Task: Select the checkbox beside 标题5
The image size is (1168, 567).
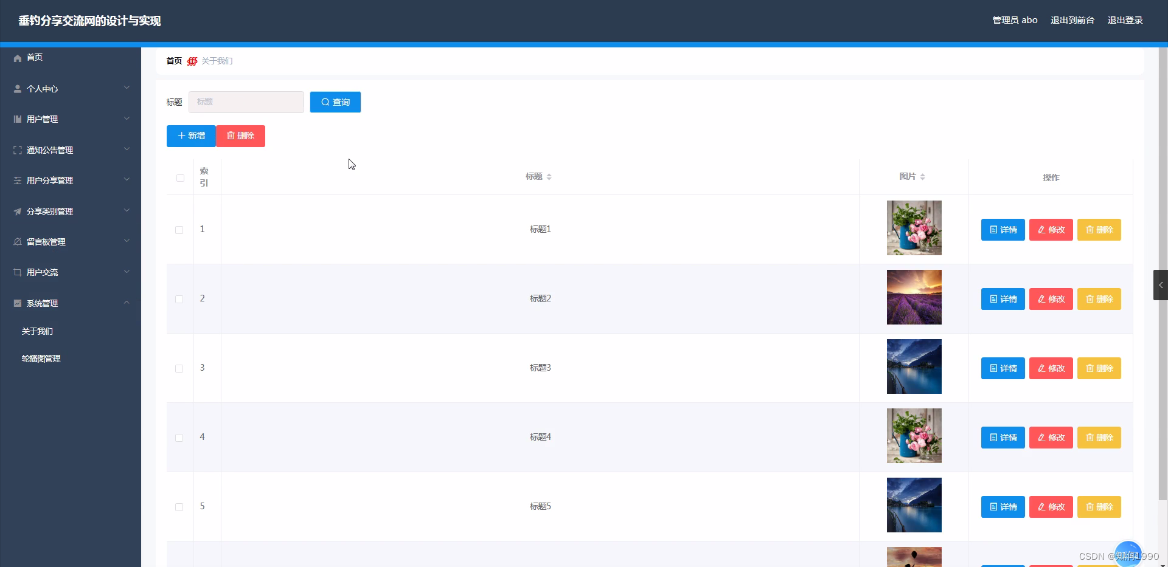Action: tap(179, 507)
